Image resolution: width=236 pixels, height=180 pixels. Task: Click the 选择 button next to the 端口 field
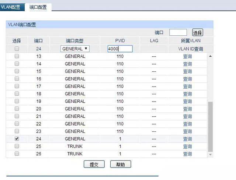(198, 33)
